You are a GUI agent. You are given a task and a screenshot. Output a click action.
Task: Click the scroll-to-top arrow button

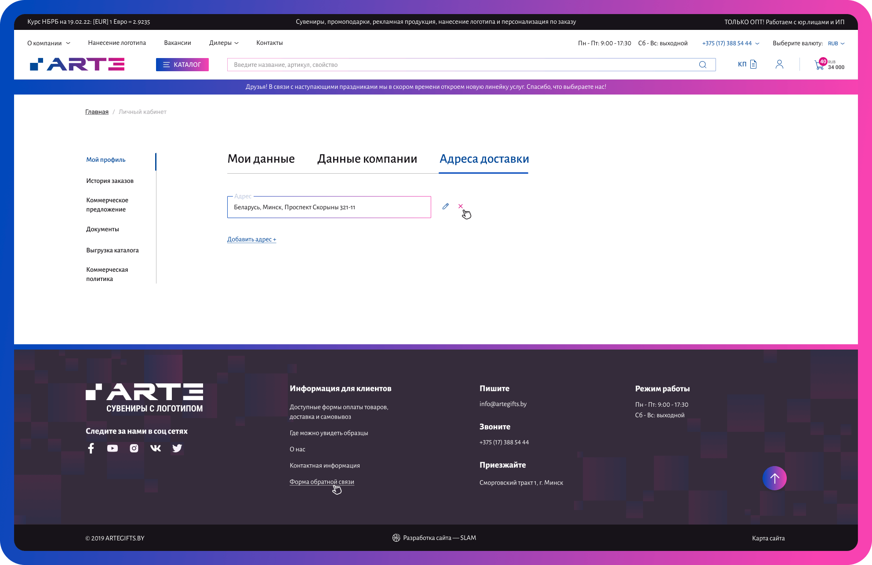pyautogui.click(x=774, y=478)
